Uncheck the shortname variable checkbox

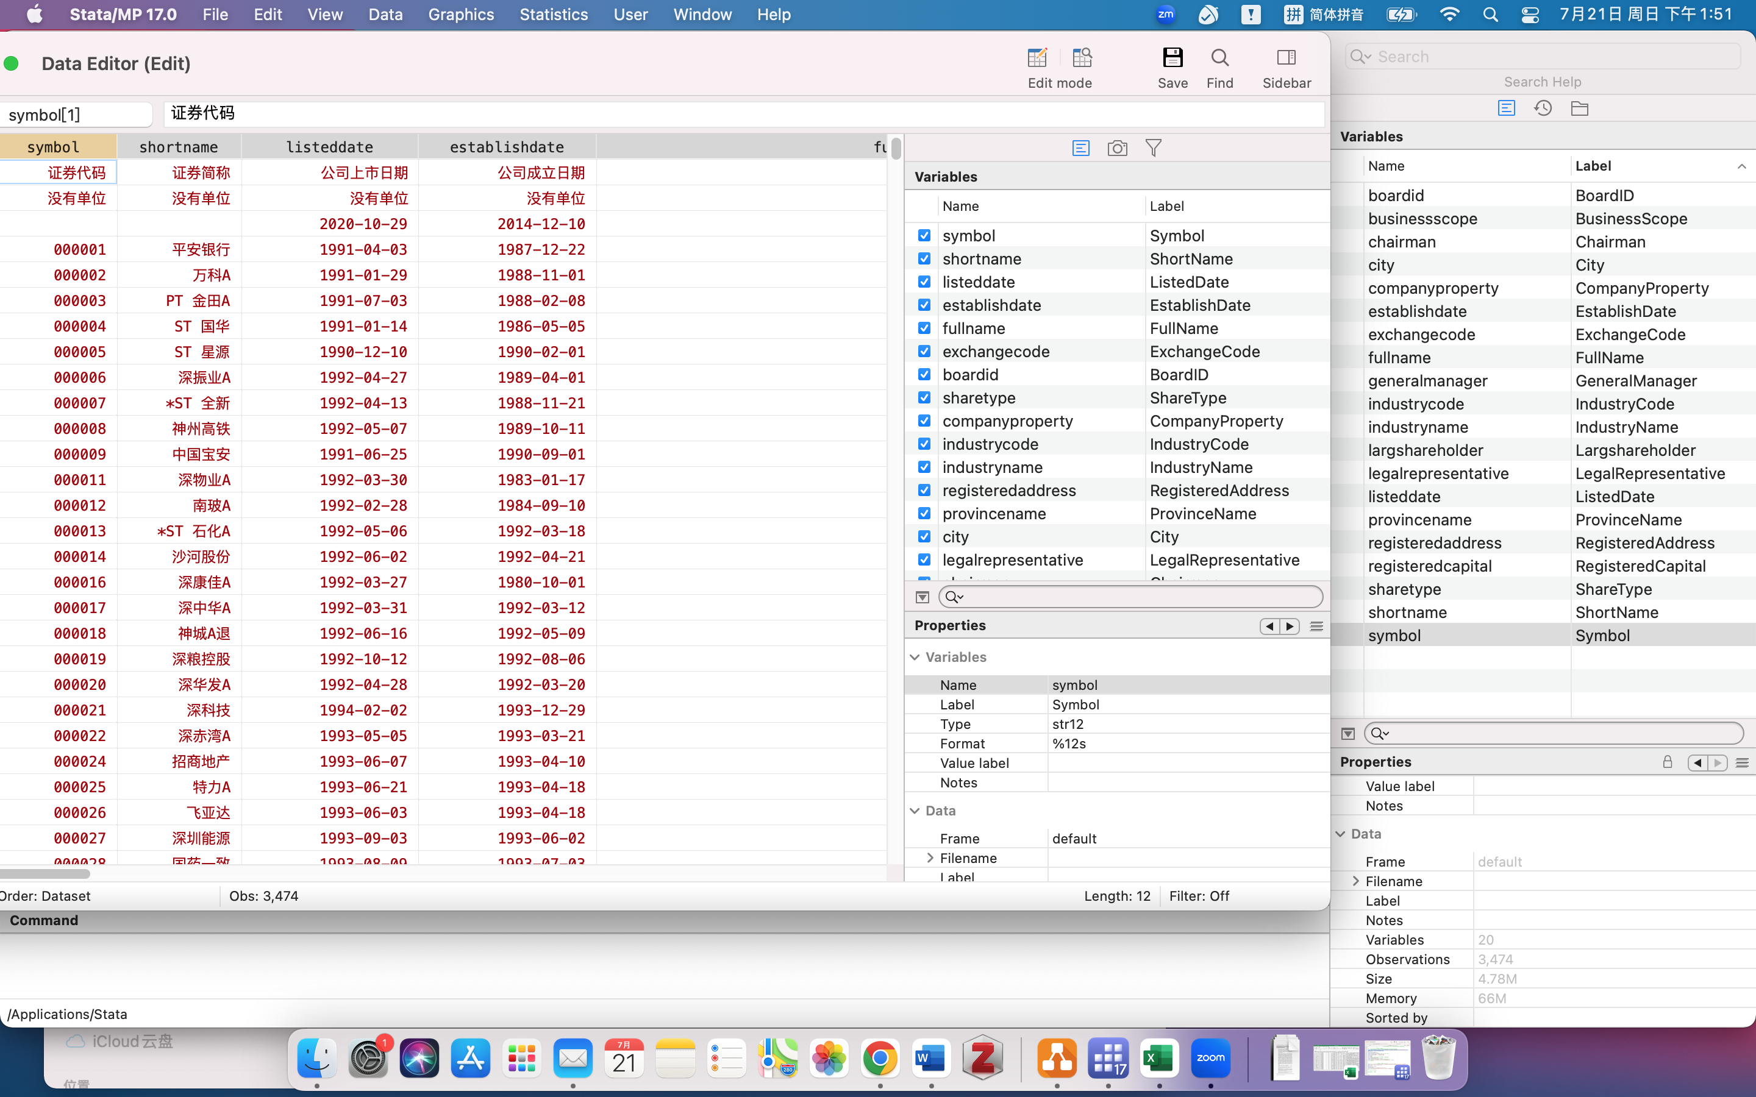[x=924, y=259]
